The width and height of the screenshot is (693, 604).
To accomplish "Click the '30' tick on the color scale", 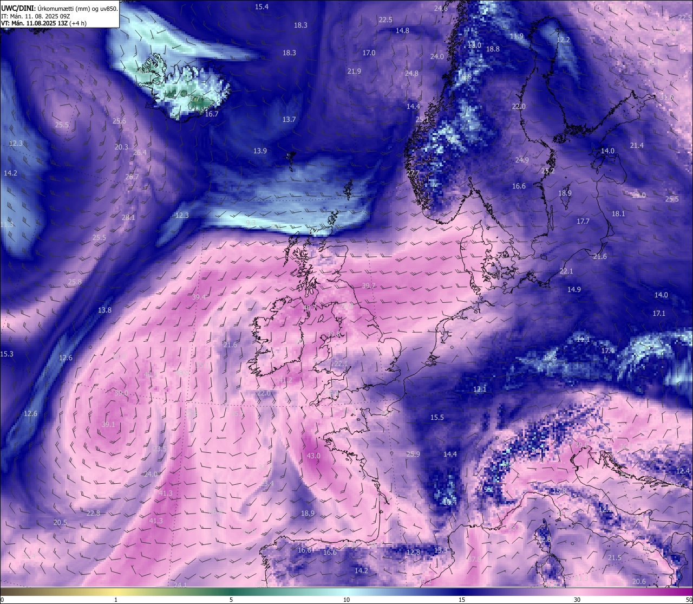I will (x=577, y=600).
